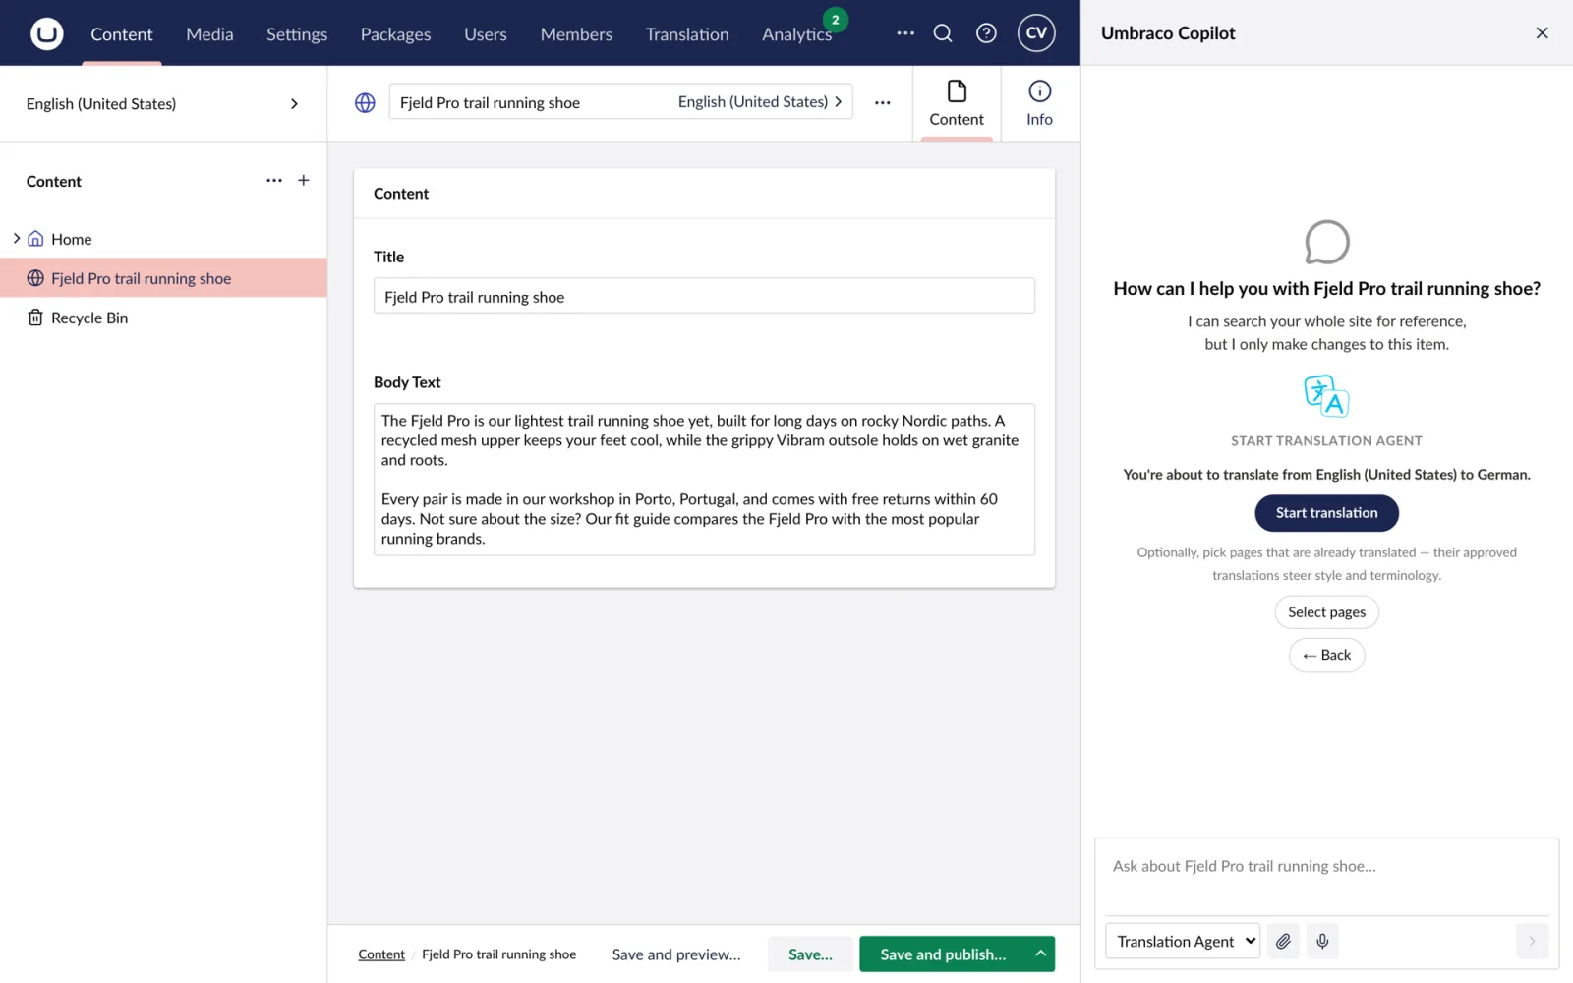The height and width of the screenshot is (983, 1573).
Task: Focus the Title input field
Action: pos(704,296)
